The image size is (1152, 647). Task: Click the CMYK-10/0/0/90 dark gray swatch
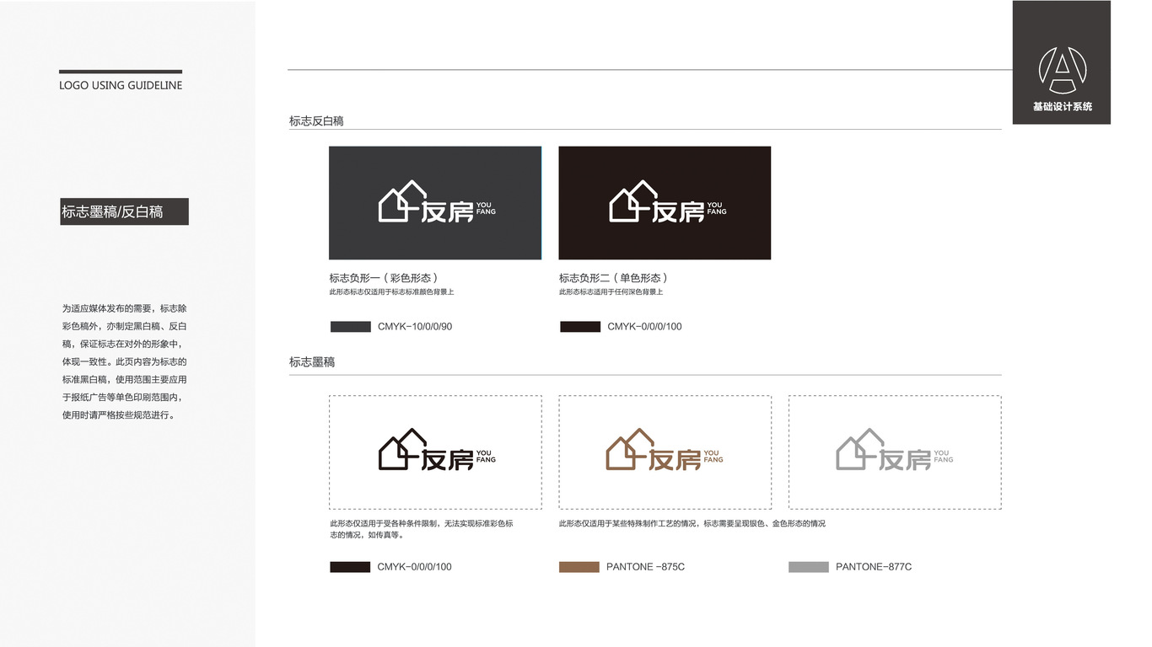point(351,327)
